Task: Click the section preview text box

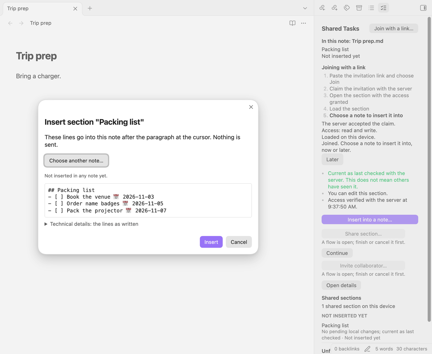Action: tap(148, 200)
